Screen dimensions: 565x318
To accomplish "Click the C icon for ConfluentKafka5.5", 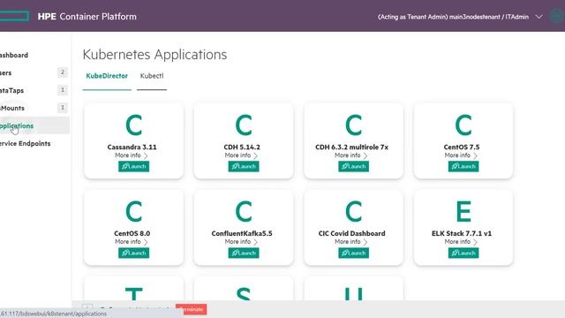I will click(x=244, y=211).
